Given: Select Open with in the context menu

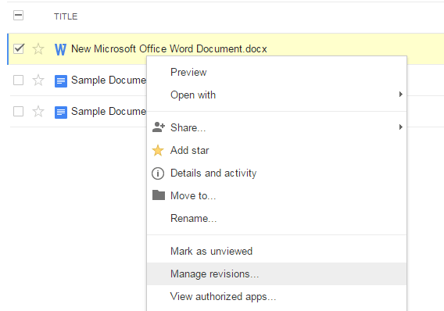Looking at the screenshot, I should coord(277,95).
